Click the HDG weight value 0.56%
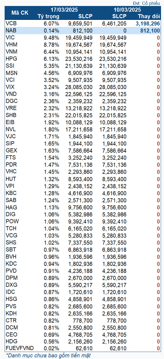 point(51,341)
